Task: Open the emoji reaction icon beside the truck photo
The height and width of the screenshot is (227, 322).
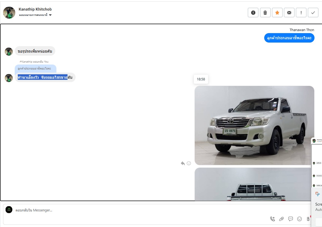Action: point(189,163)
